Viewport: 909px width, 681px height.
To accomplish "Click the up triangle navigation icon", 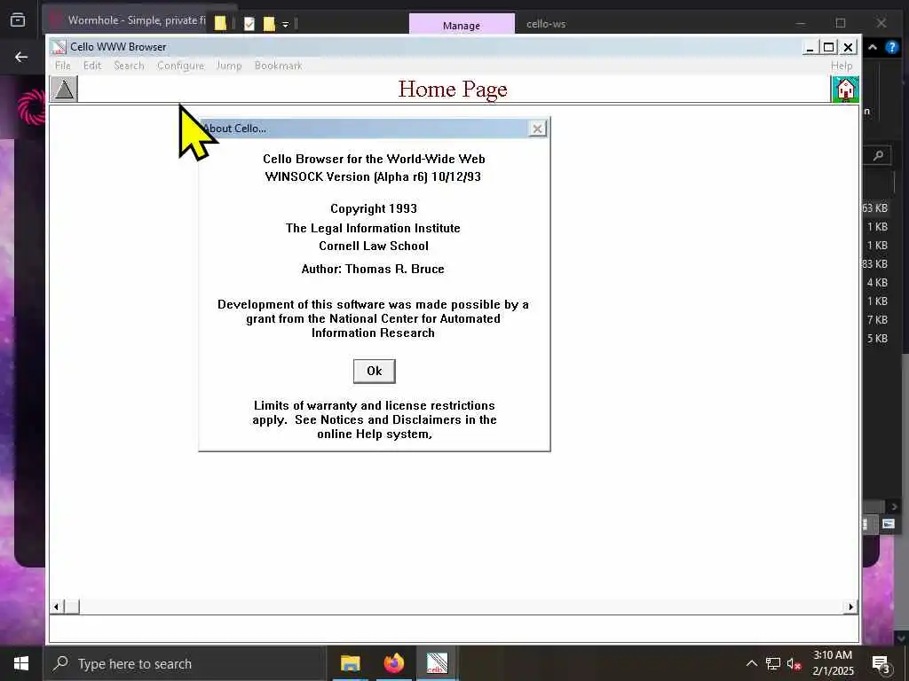I will pos(64,90).
